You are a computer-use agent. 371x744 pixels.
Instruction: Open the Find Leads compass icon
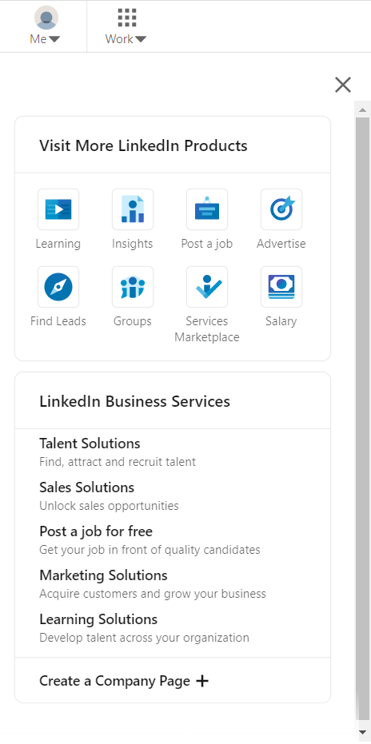coord(58,287)
